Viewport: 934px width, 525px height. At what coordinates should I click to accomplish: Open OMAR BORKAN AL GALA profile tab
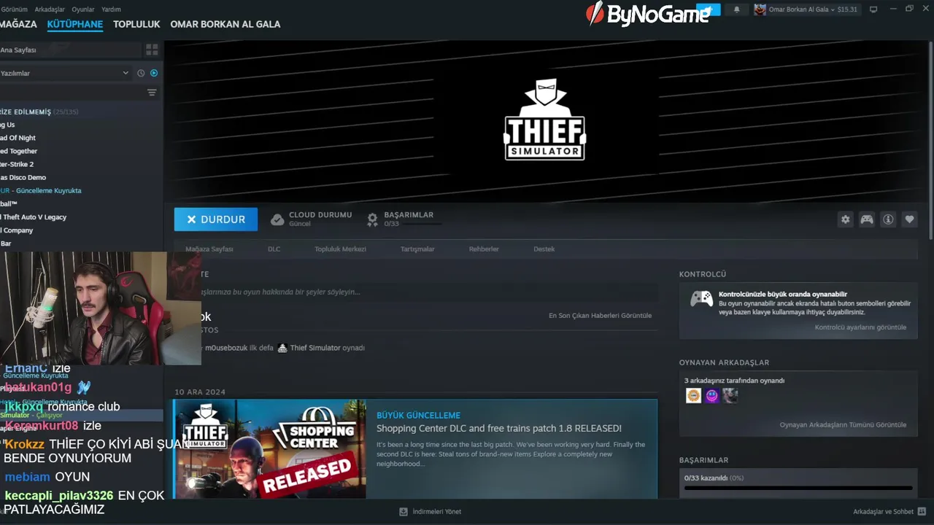225,24
